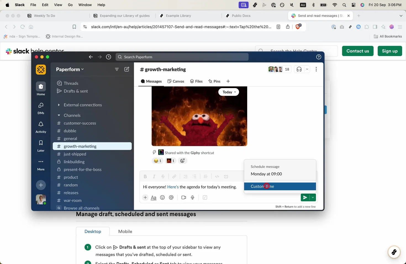Open the Slack history clock

(109, 57)
